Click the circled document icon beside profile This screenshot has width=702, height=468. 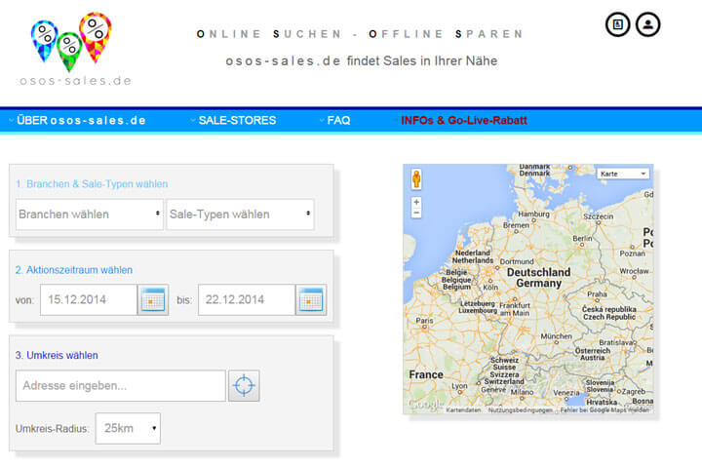coord(617,24)
